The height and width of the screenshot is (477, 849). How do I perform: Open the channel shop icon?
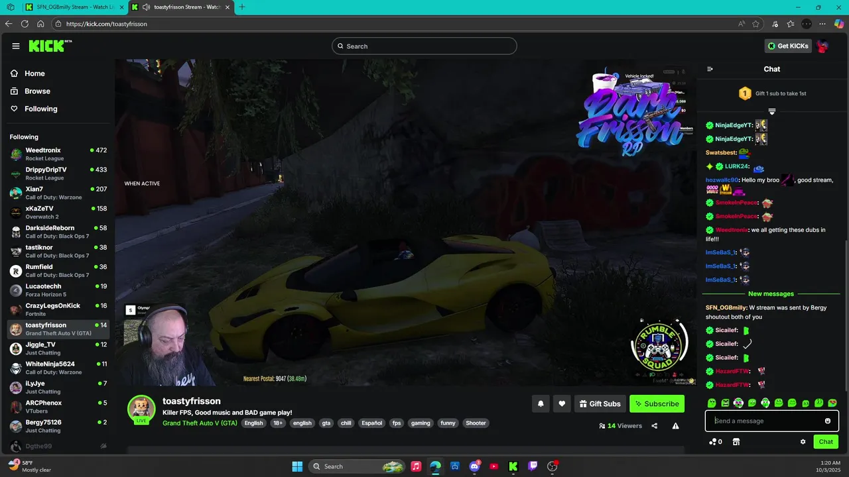[x=736, y=442]
